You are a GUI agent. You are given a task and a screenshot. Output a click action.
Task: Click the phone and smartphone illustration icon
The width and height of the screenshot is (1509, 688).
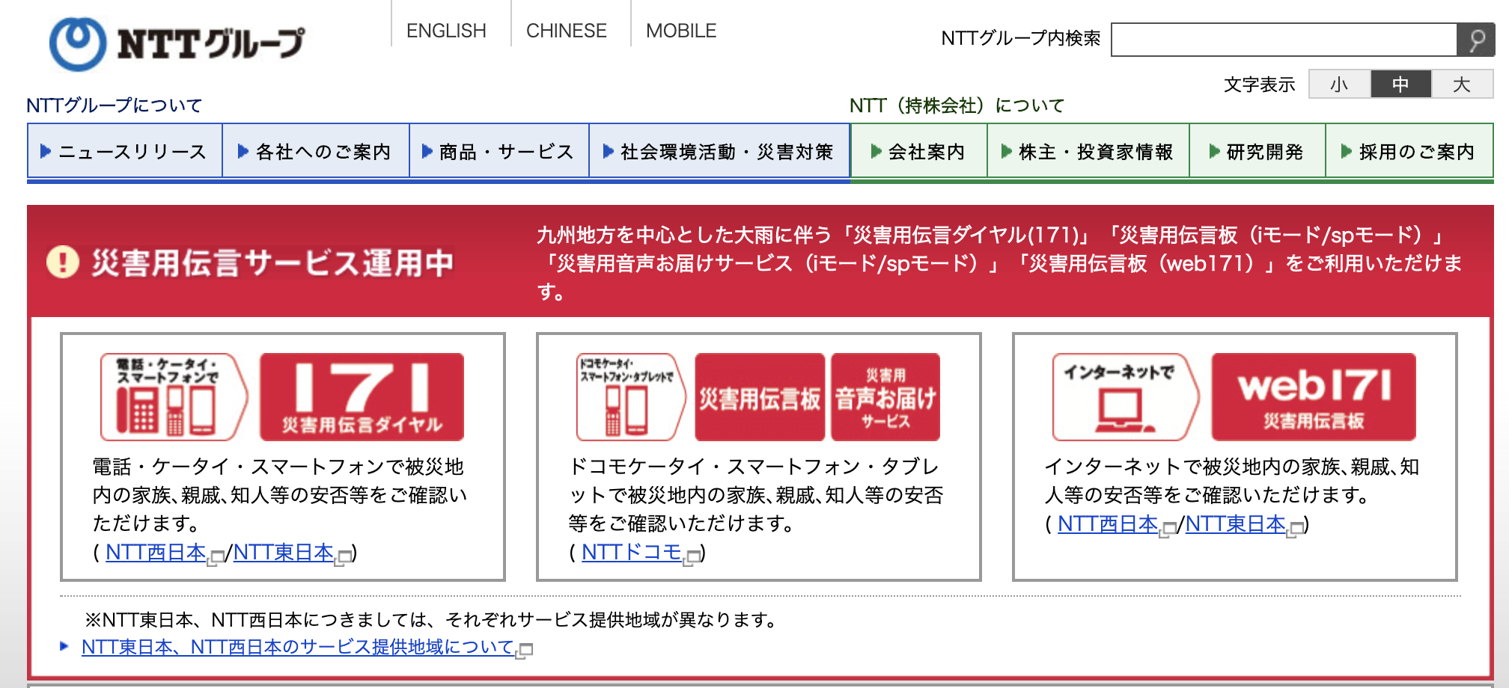tap(174, 397)
